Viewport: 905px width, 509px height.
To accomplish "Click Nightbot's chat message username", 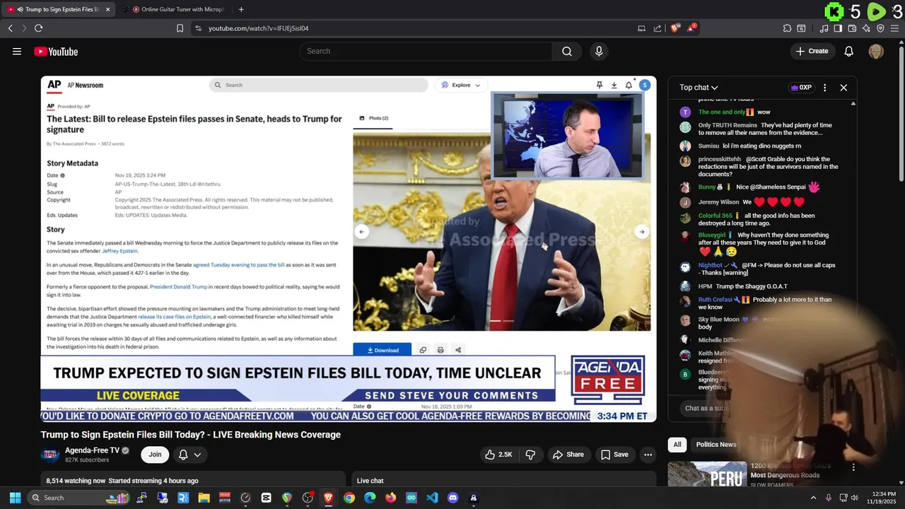I will point(711,265).
